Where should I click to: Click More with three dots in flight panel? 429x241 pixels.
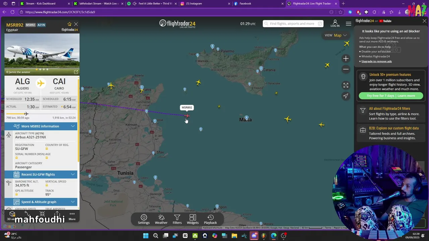72,216
